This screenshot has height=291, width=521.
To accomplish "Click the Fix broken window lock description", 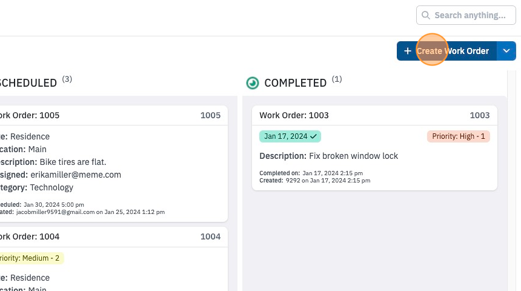I will [x=354, y=156].
